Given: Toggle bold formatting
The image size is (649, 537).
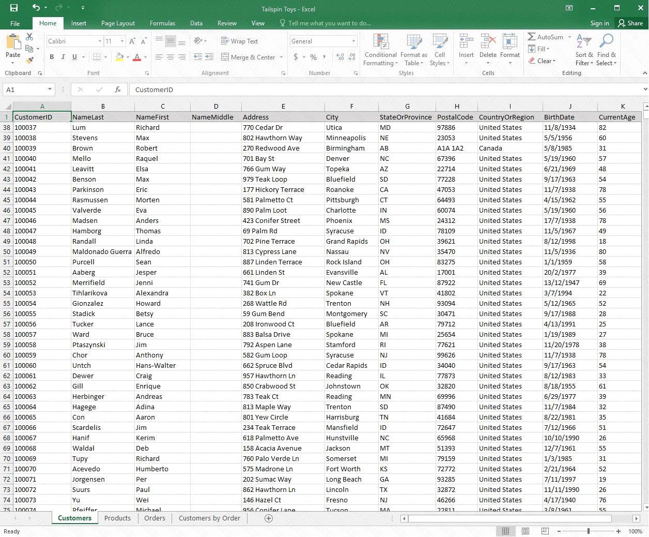Looking at the screenshot, I should [51, 57].
